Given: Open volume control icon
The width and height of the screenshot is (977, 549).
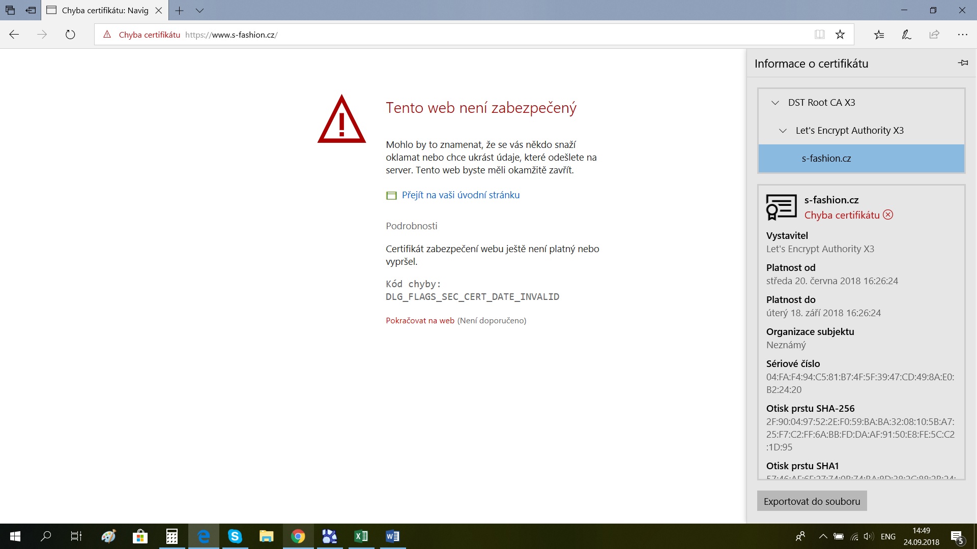Looking at the screenshot, I should 868,536.
